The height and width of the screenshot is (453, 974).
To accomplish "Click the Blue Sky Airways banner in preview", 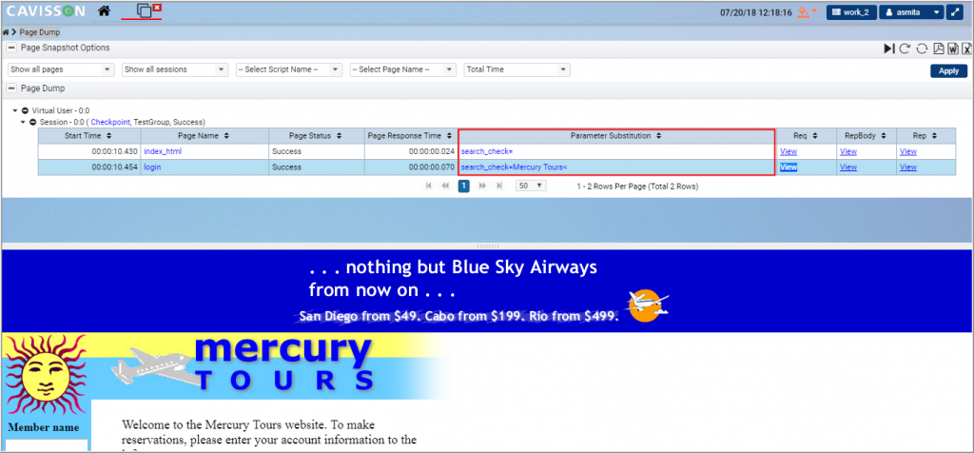I will 487,291.
